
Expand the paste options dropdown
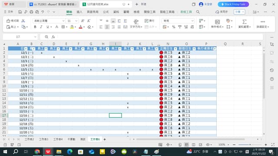click(x=18, y=27)
